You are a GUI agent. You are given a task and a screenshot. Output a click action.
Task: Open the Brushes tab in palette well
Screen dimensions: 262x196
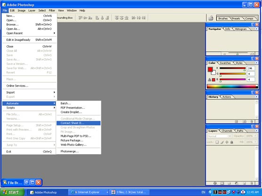click(x=223, y=18)
